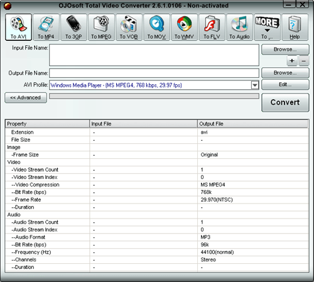The image size is (314, 282).
Task: Click the Original frame size value
Action: [209, 155]
